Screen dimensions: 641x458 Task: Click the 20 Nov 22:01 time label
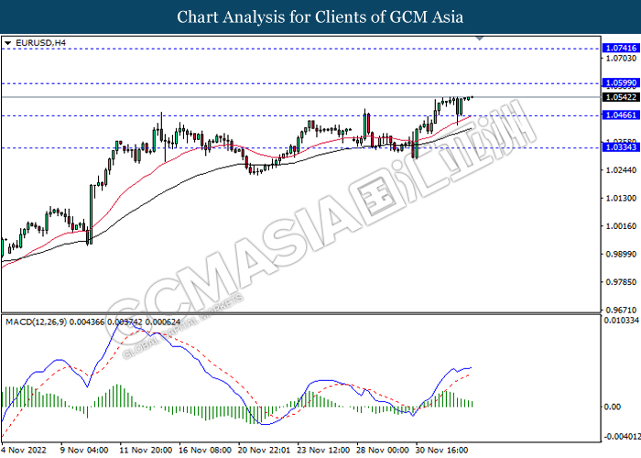265,451
